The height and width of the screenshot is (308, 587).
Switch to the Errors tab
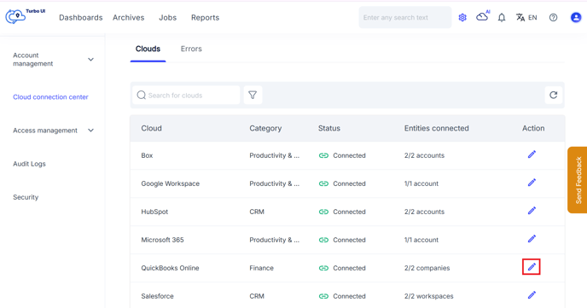191,49
